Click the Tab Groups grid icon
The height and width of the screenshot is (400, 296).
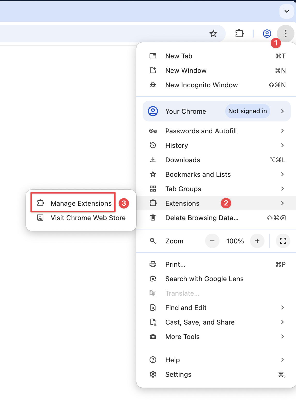153,189
